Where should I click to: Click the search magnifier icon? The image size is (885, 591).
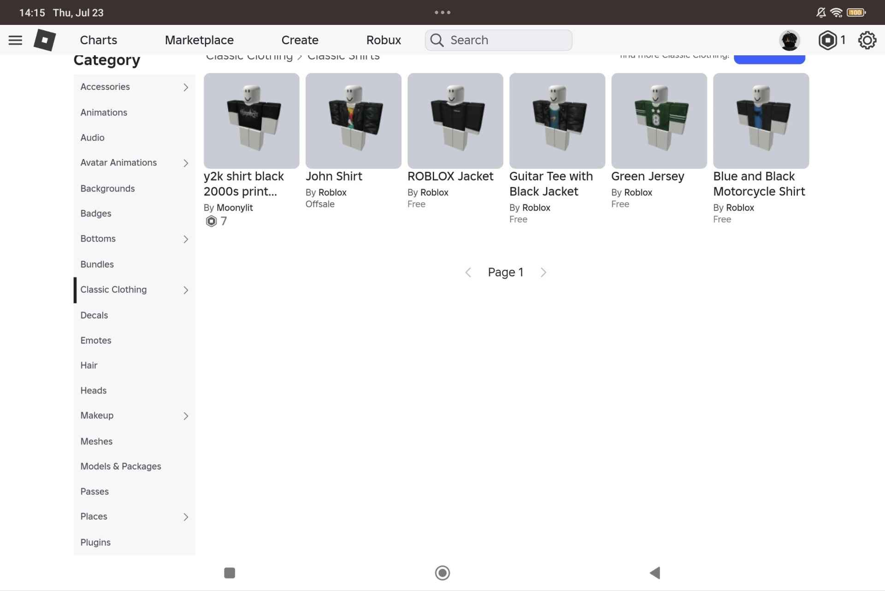coord(437,40)
